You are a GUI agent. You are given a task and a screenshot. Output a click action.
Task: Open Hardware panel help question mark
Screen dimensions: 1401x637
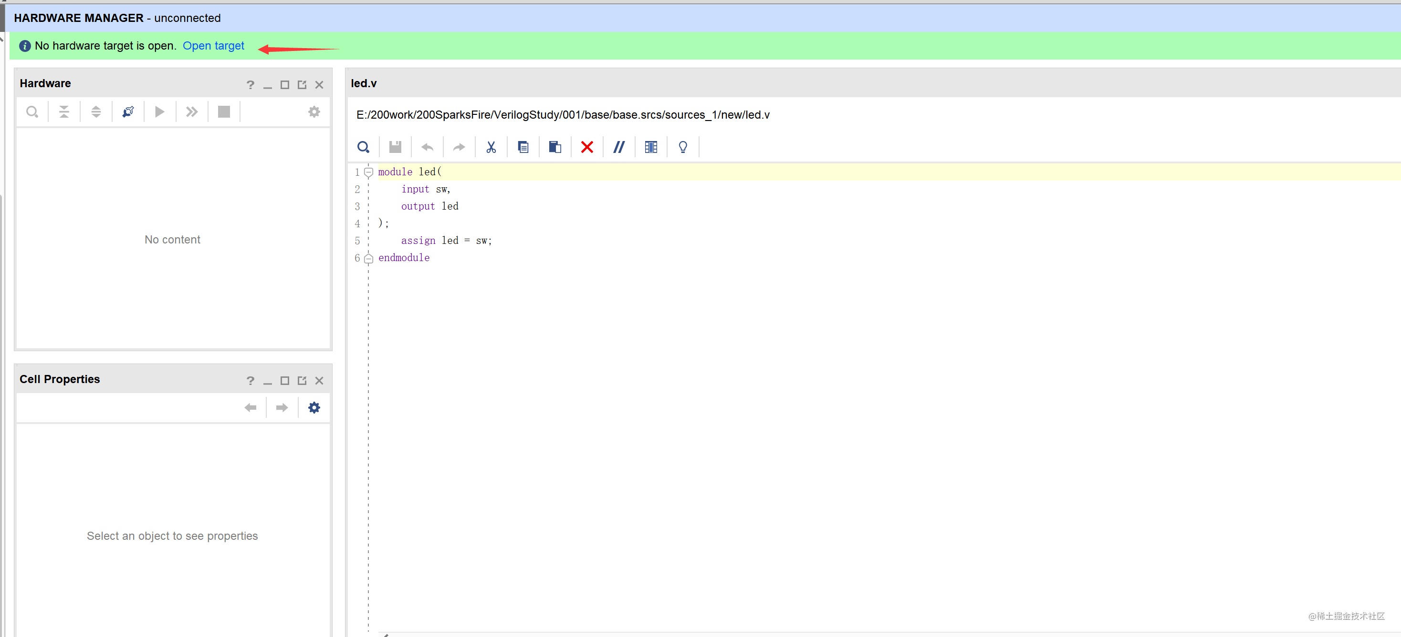250,85
